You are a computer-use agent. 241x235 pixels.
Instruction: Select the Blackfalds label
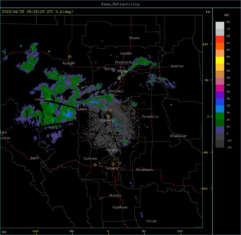point(123,62)
